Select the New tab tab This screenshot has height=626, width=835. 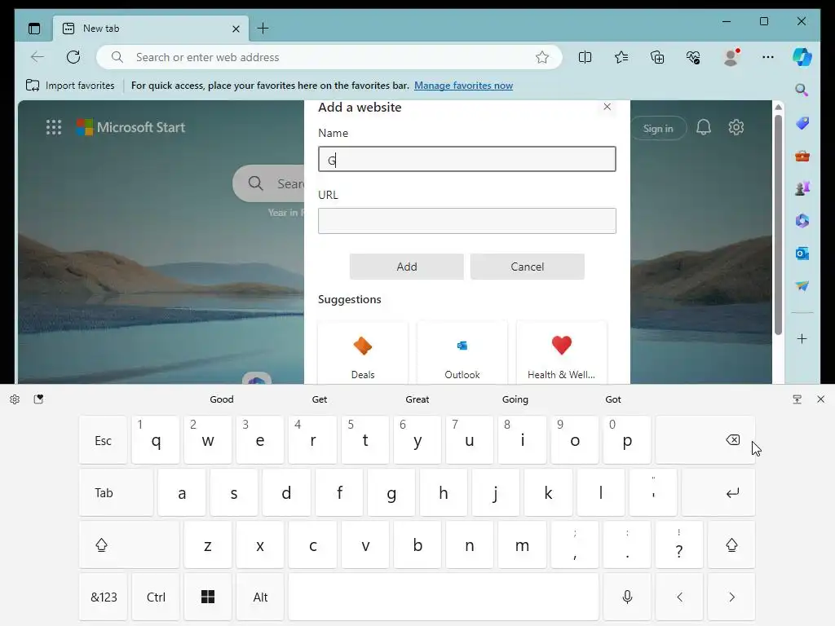tap(150, 29)
